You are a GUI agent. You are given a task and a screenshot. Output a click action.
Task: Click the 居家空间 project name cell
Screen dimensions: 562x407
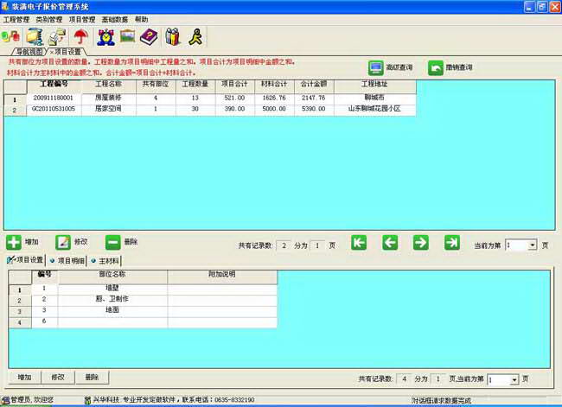[x=109, y=109]
